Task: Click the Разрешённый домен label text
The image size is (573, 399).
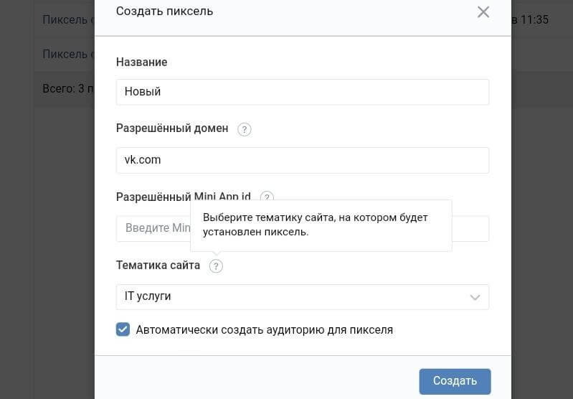Action: (172, 128)
